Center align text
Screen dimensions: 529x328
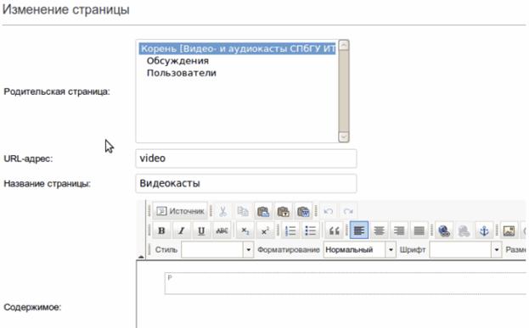tap(379, 231)
